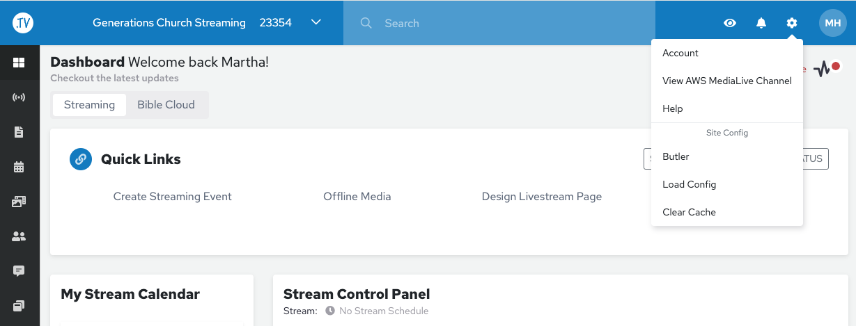Open the Design Livestream Page link
The width and height of the screenshot is (856, 326).
click(x=541, y=197)
